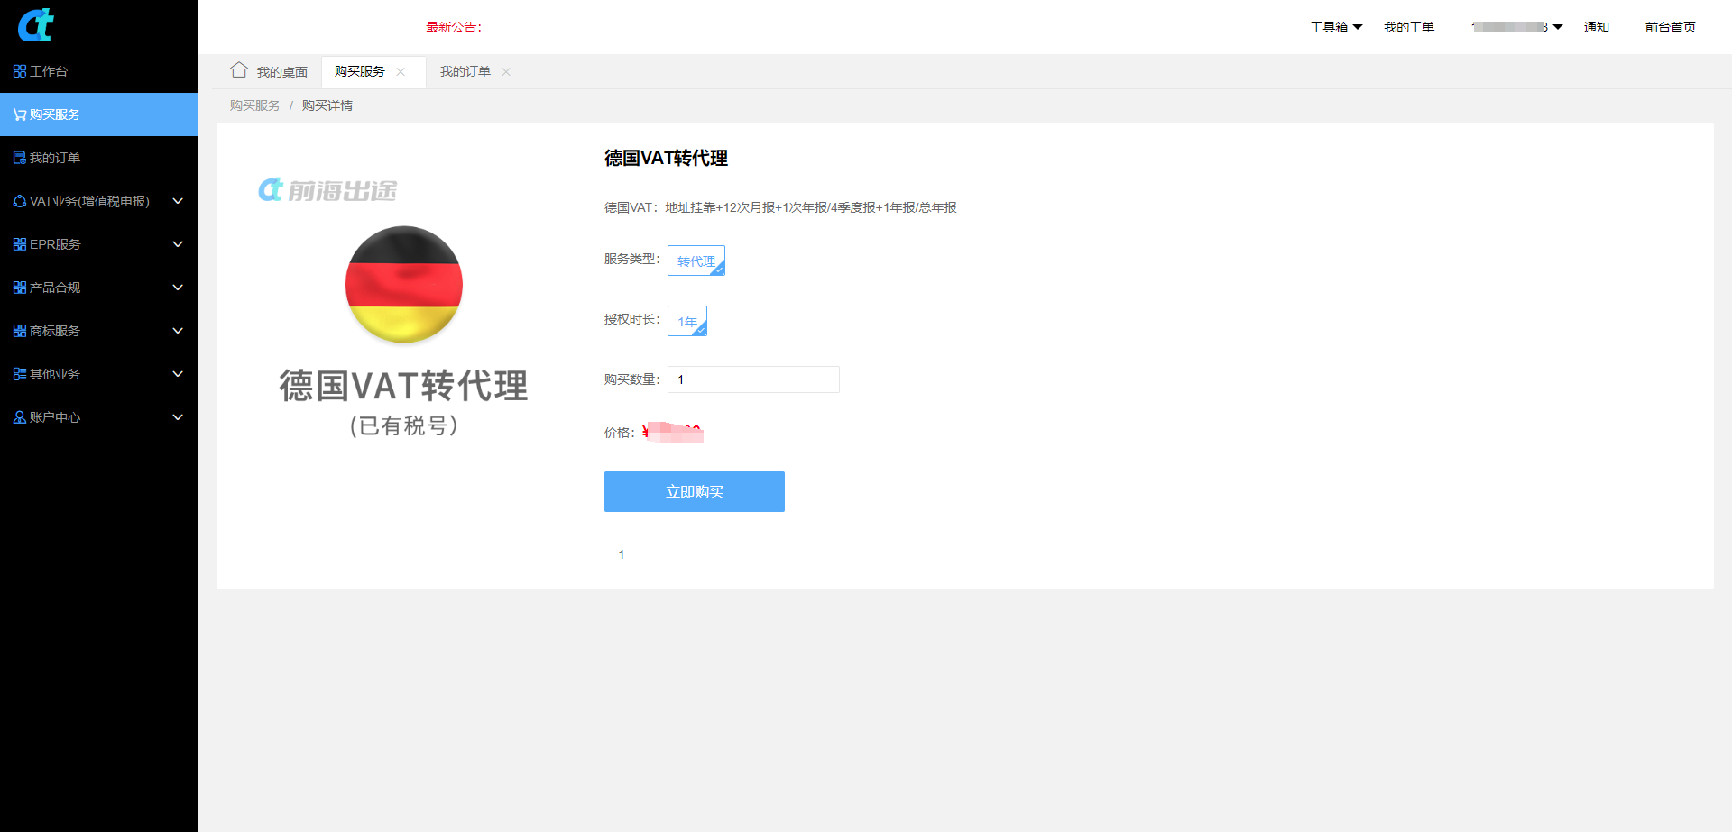The width and height of the screenshot is (1732, 832).
Task: Click the app logo in the sidebar
Action: [36, 25]
